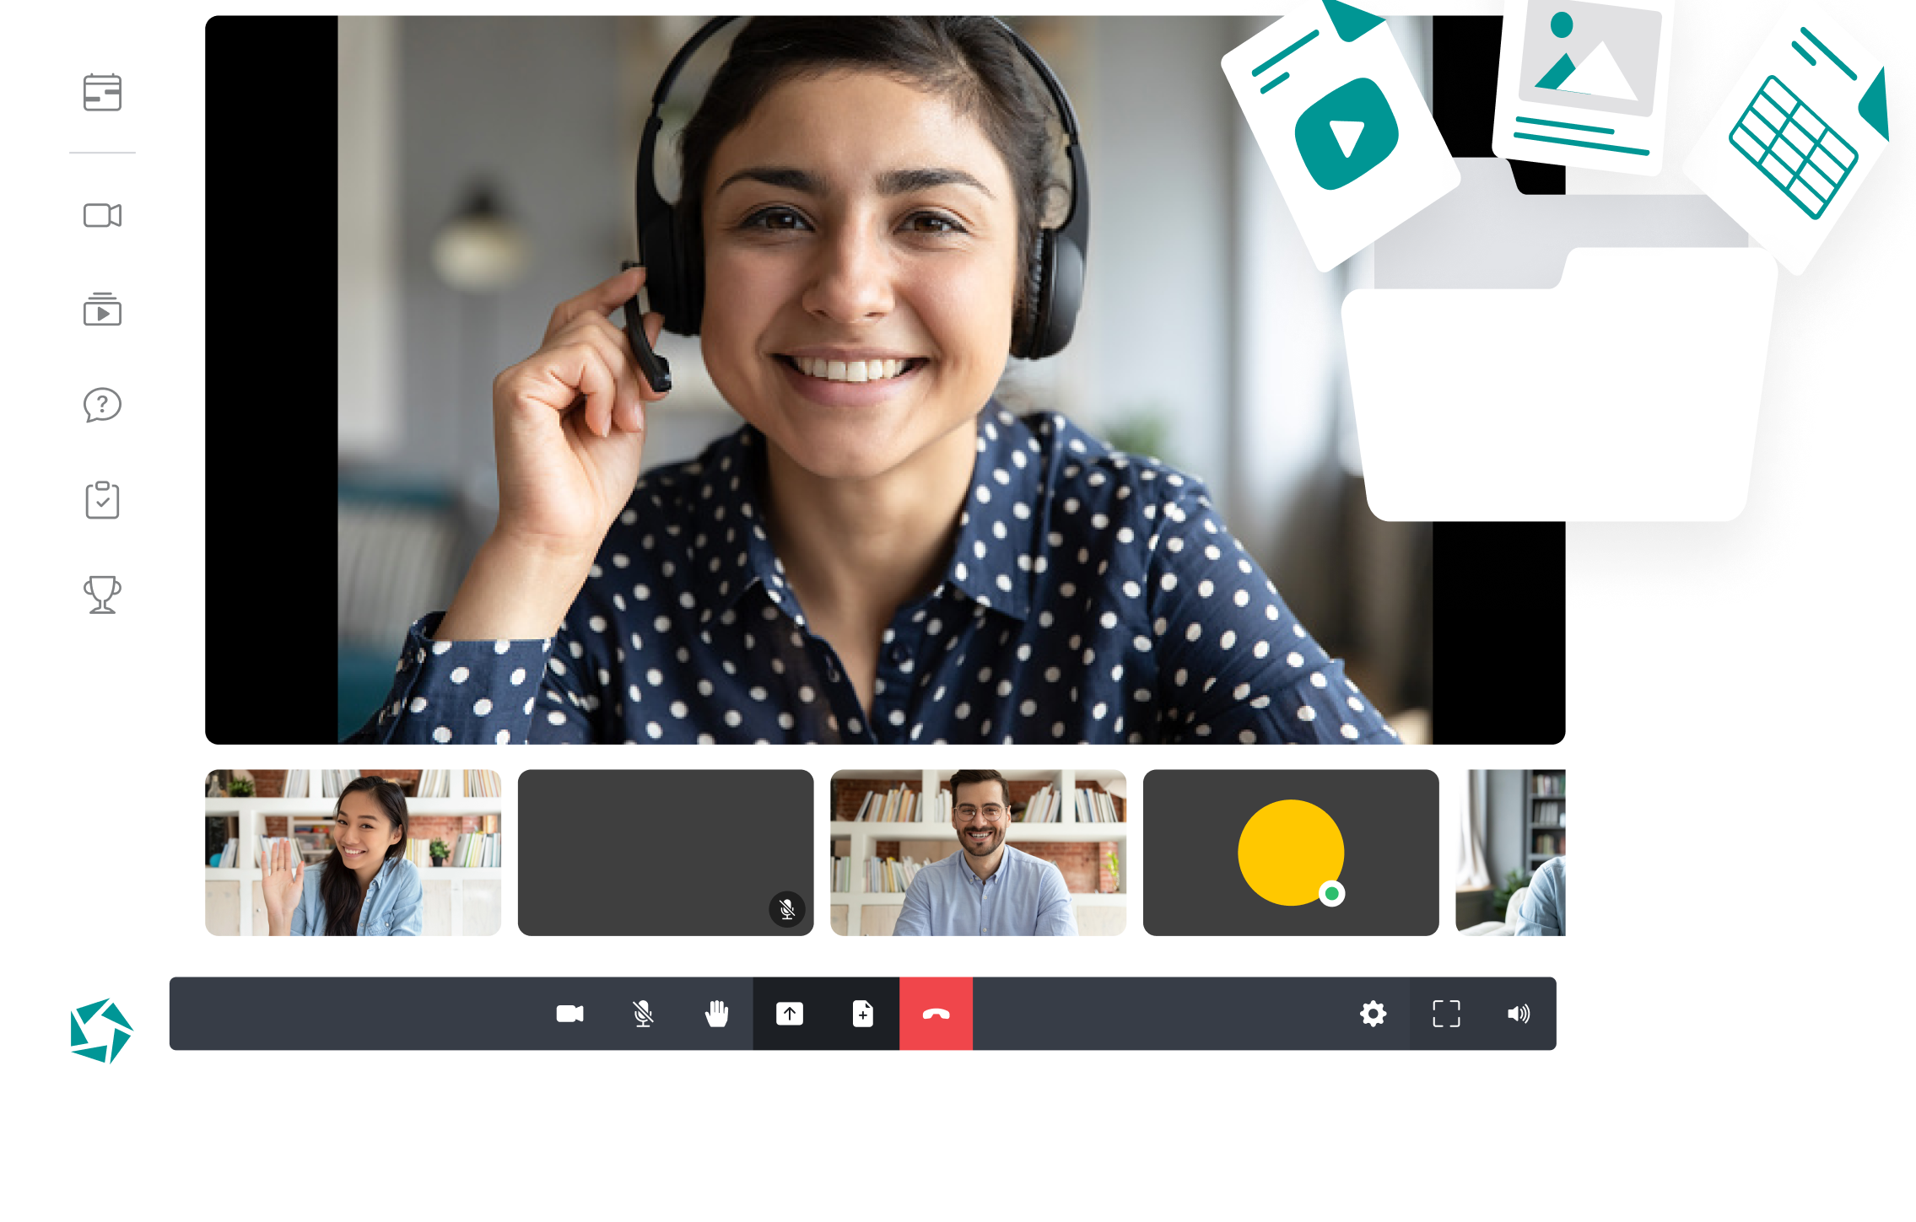Open the video library playlist sidebar icon
Viewport: 1916px width, 1222px height.
click(102, 310)
